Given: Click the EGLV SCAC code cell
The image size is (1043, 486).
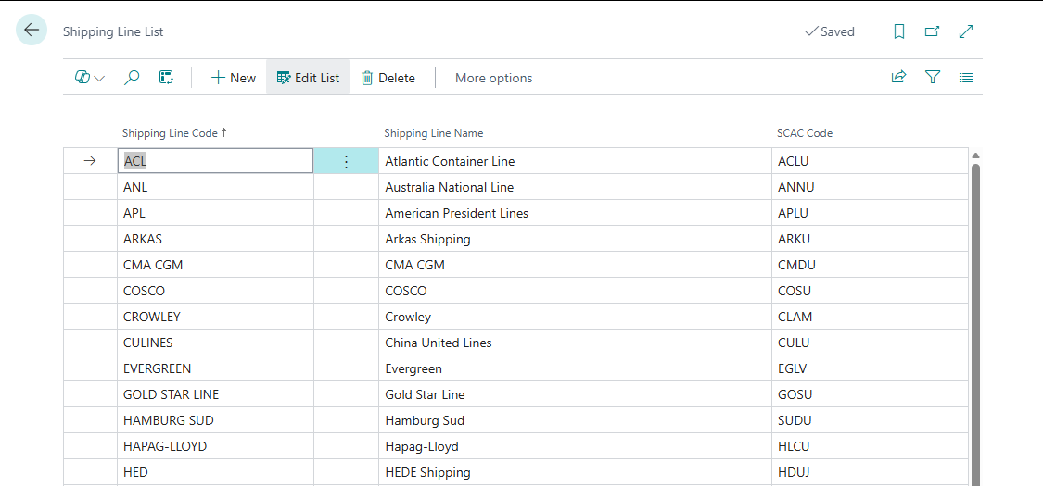Looking at the screenshot, I should (x=870, y=368).
